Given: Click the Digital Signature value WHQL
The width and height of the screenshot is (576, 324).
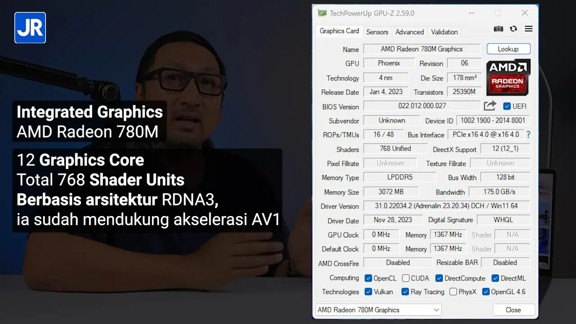Looking at the screenshot, I should (x=503, y=220).
